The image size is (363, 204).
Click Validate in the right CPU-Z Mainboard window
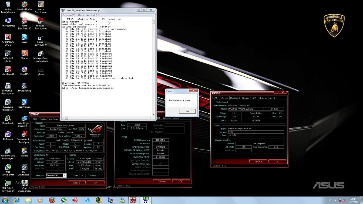(x=258, y=161)
